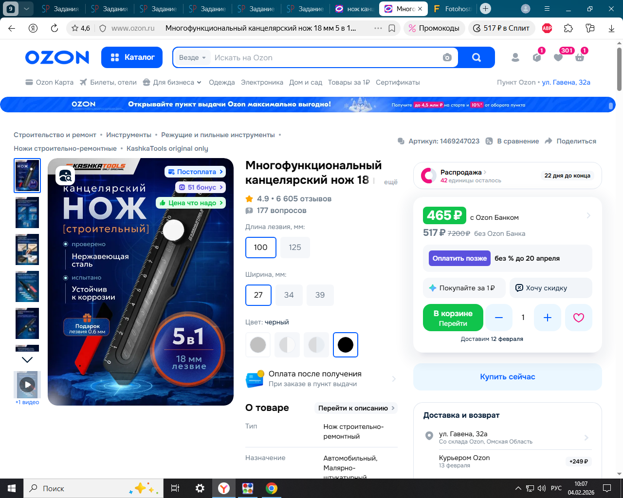Open the 'Везде' search scope dropdown
This screenshot has width=623, height=498.
point(192,57)
